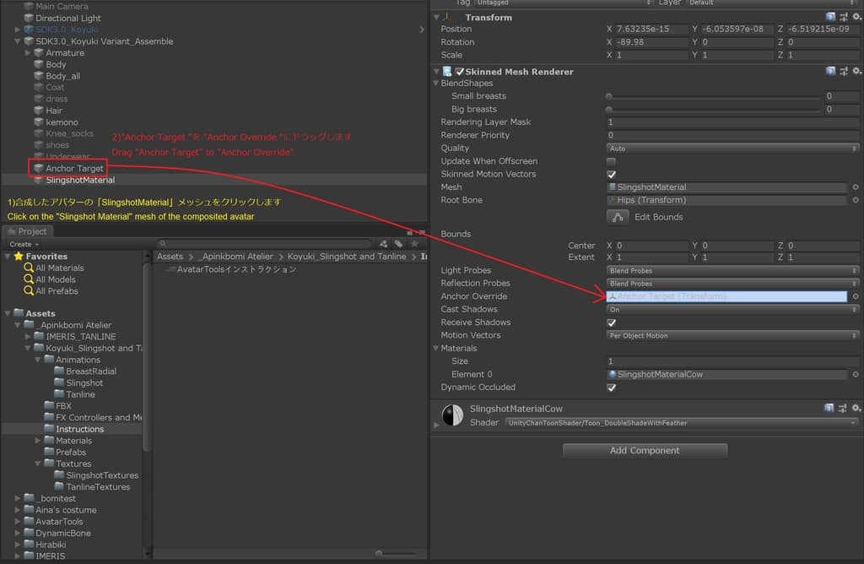The width and height of the screenshot is (864, 564).
Task: Uncheck the Receive Shadows checkbox
Action: (611, 323)
